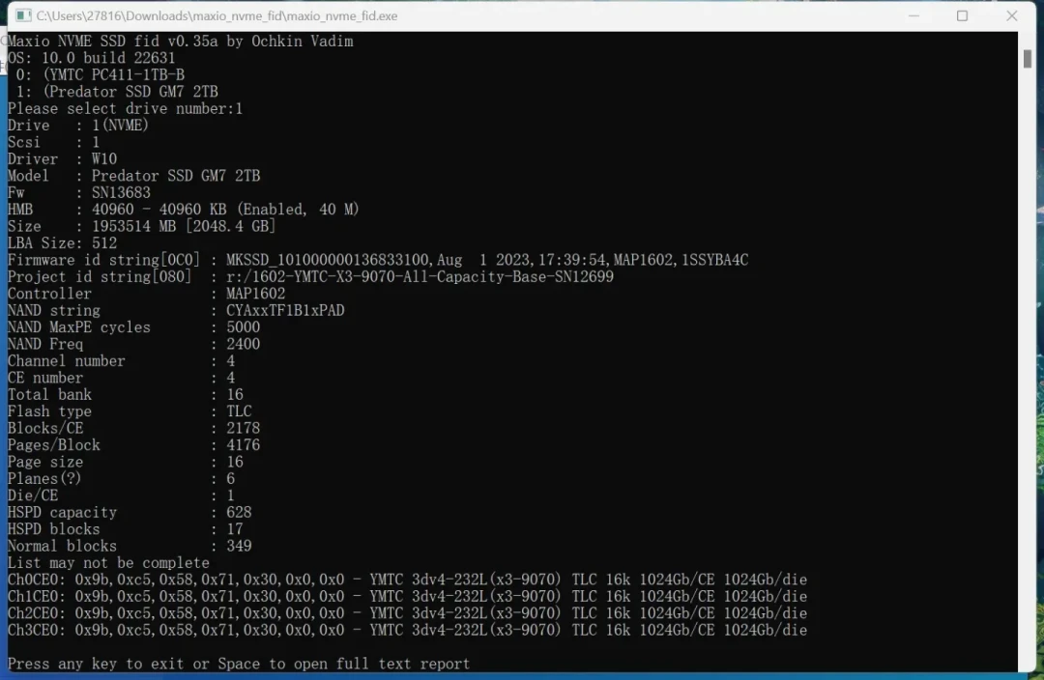Click the 'Ch0CE0' flash ID line
Image resolution: width=1044 pixels, height=680 pixels.
coord(407,580)
